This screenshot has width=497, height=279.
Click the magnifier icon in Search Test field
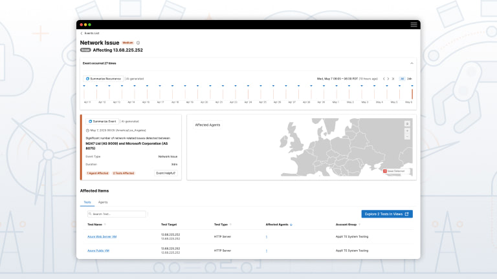pos(90,214)
